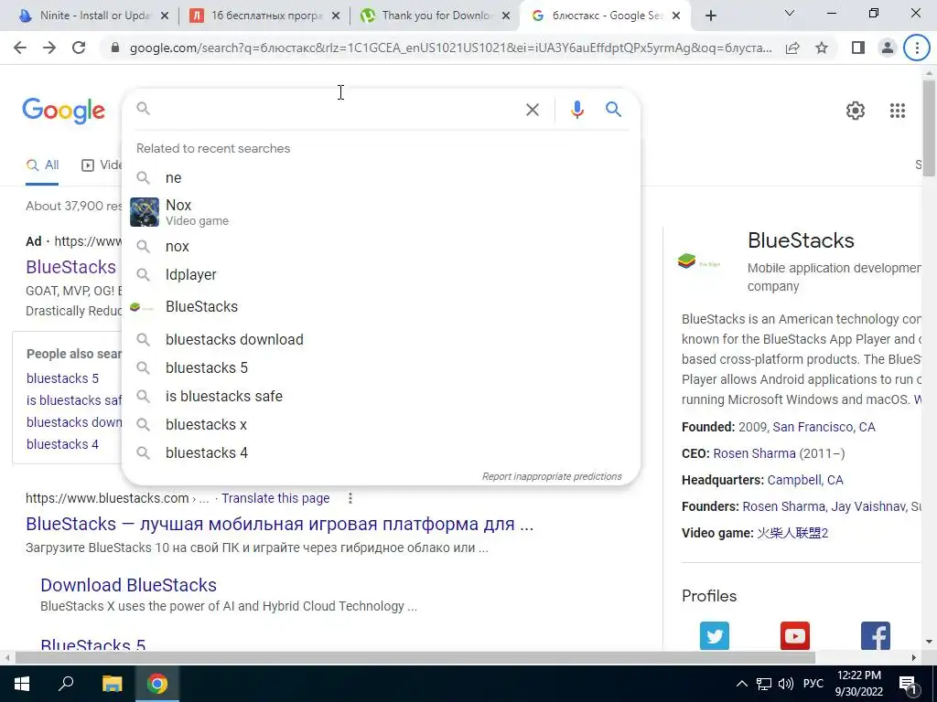937x702 pixels.
Task: Switch input language РУС indicator
Action: [813, 684]
